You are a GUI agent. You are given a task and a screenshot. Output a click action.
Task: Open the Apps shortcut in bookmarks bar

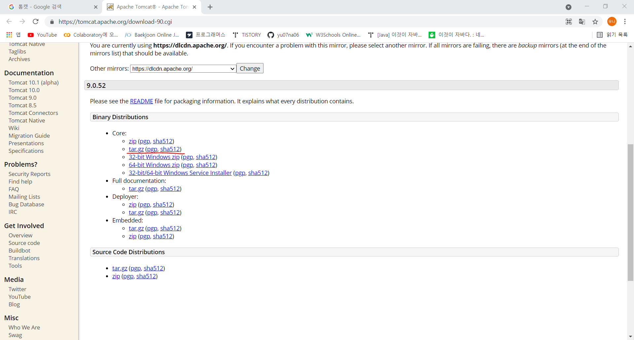click(13, 35)
